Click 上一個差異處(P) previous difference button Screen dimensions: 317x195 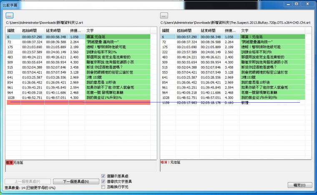[28, 181]
